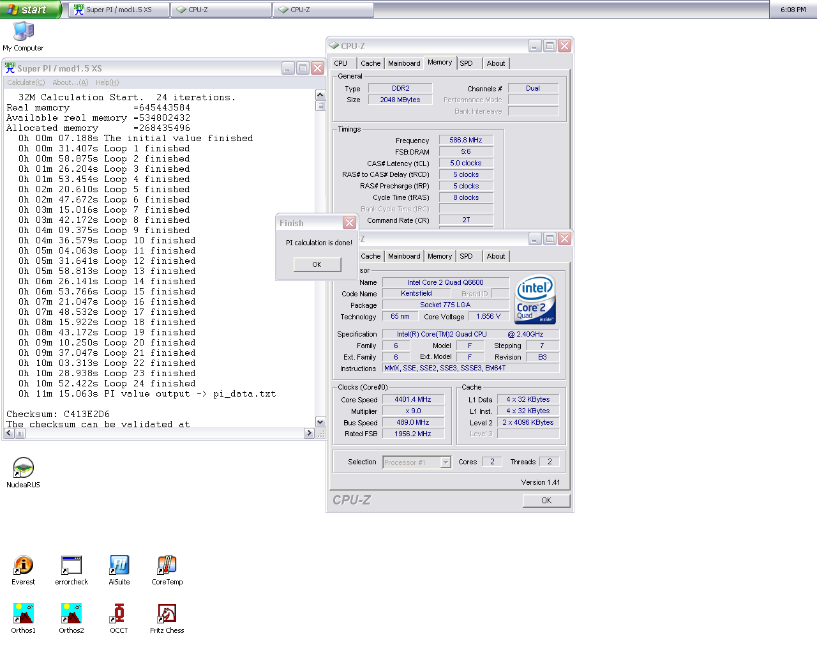Switch to second CPU-Z taskbar button
This screenshot has height=654, width=817.
click(x=323, y=10)
